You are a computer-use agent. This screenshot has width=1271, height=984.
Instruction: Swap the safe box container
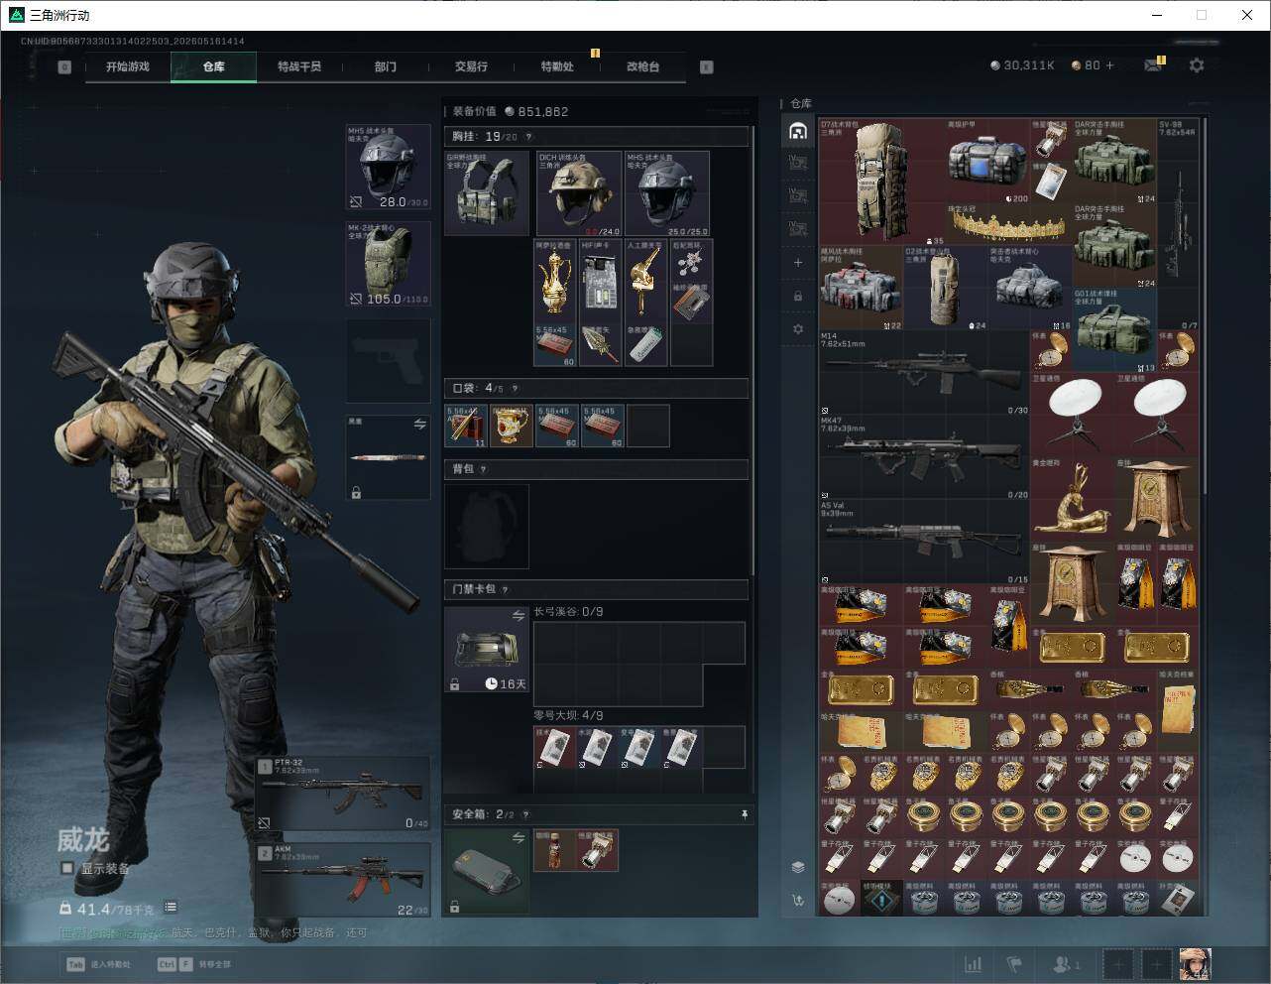(519, 838)
